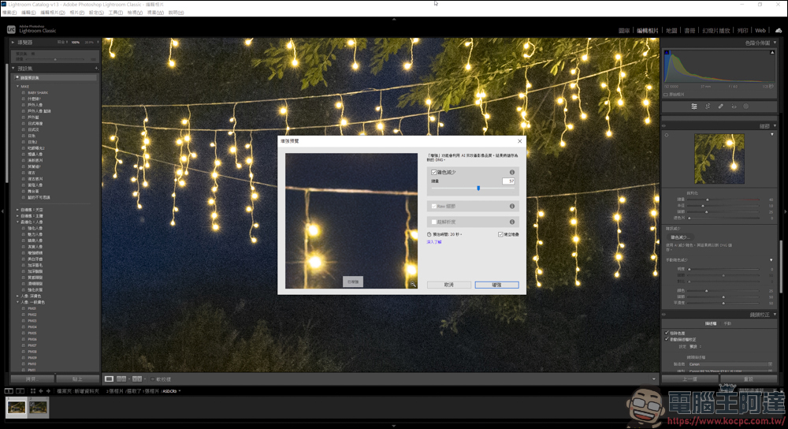
Task: Click the info icon next to 雜色減少
Action: click(x=512, y=172)
